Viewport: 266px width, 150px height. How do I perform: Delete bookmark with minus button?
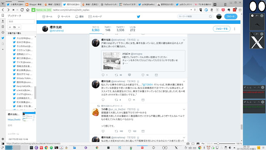19,27
